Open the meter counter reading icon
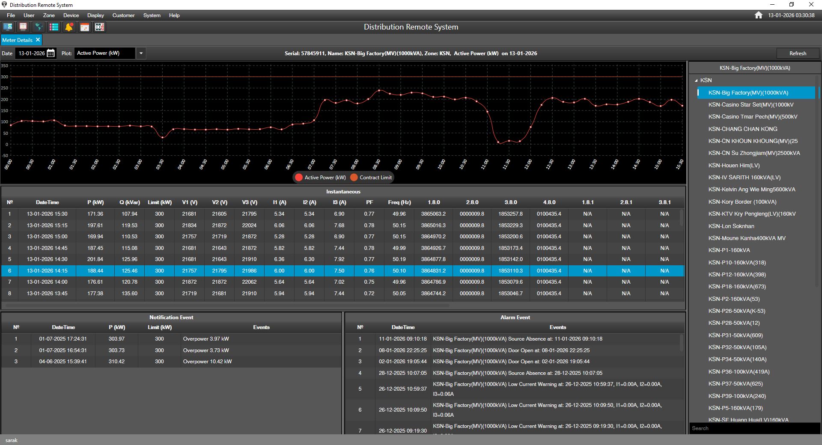Screen dimensions: 822x445 [x=100, y=27]
